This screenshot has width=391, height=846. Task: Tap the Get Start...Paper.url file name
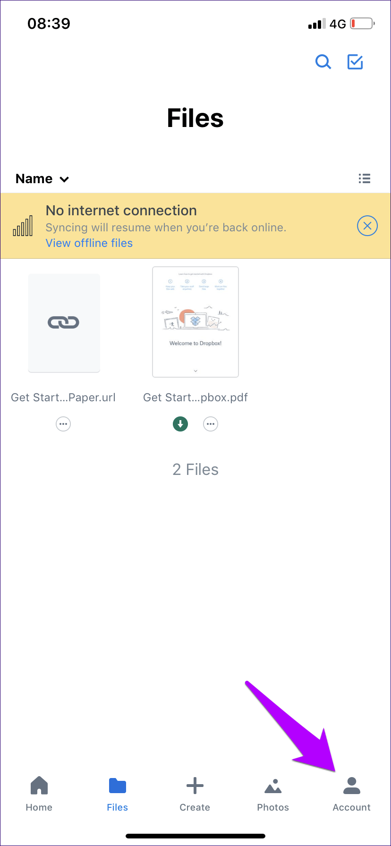63,398
